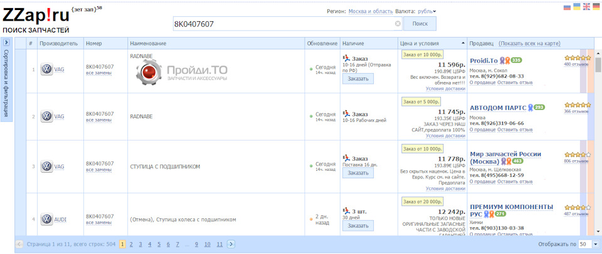This screenshot has height=254, width=602.
Task: Open АВТОДОМ ПАРТС seller link
Action: (498, 108)
